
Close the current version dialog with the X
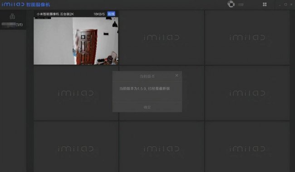[177, 75]
